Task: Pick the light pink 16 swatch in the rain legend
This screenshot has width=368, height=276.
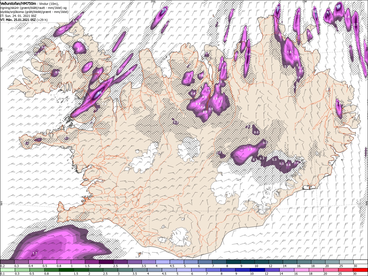Action: point(302,270)
